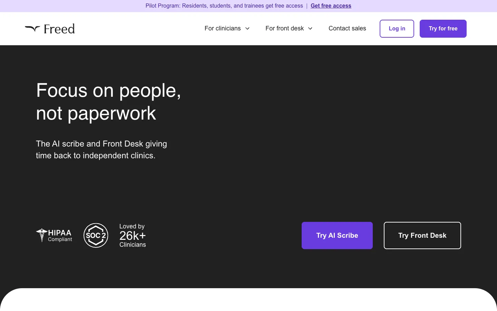This screenshot has height=311, width=497.
Task: Follow the Get free access link
Action: 331,6
